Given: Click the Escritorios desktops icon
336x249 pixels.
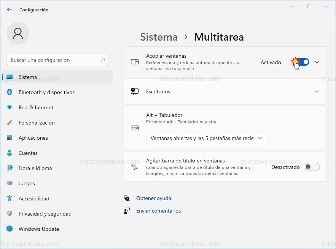Looking at the screenshot, I should point(134,91).
